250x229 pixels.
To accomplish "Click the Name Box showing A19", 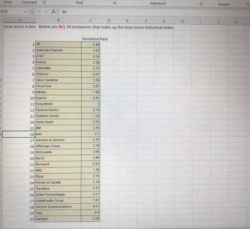I will click(x=12, y=11).
